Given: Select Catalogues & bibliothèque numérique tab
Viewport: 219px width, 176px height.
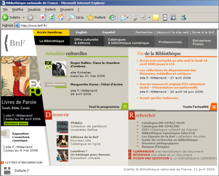Looking at the screenshot, I should pos(129,41).
